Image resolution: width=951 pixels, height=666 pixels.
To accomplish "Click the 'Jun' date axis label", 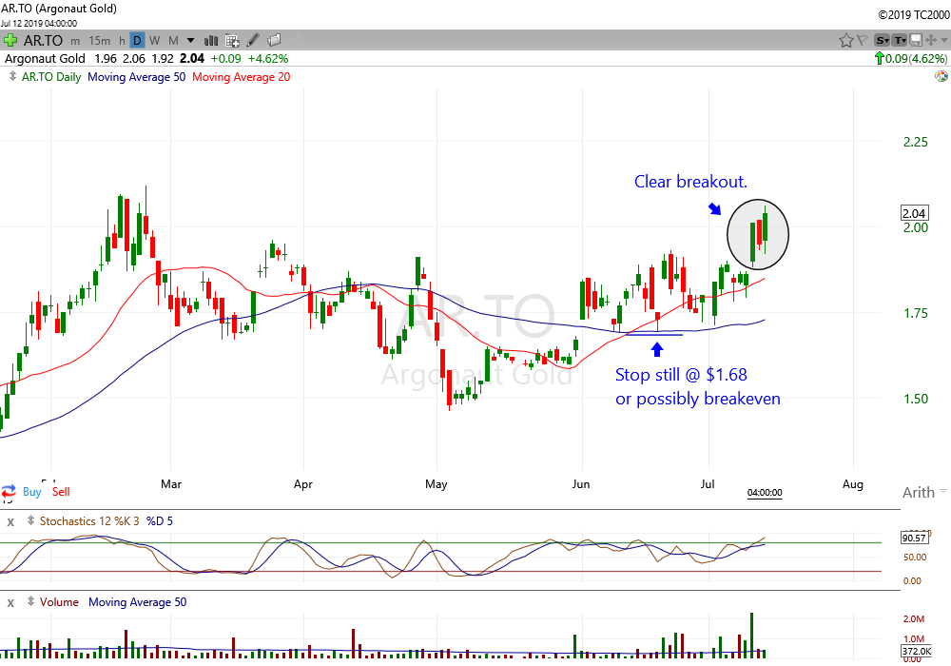I will [x=581, y=484].
